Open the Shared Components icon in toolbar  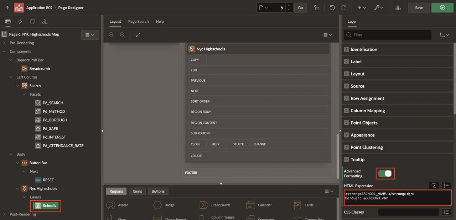click(x=398, y=7)
